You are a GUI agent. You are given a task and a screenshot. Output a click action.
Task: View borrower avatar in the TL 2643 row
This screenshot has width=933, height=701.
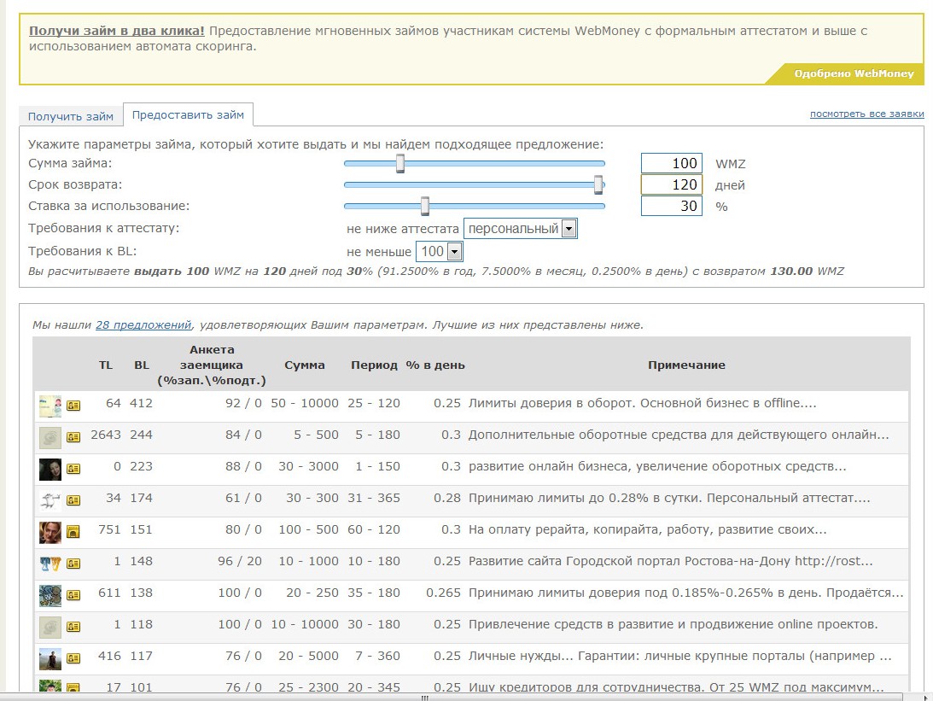[50, 437]
